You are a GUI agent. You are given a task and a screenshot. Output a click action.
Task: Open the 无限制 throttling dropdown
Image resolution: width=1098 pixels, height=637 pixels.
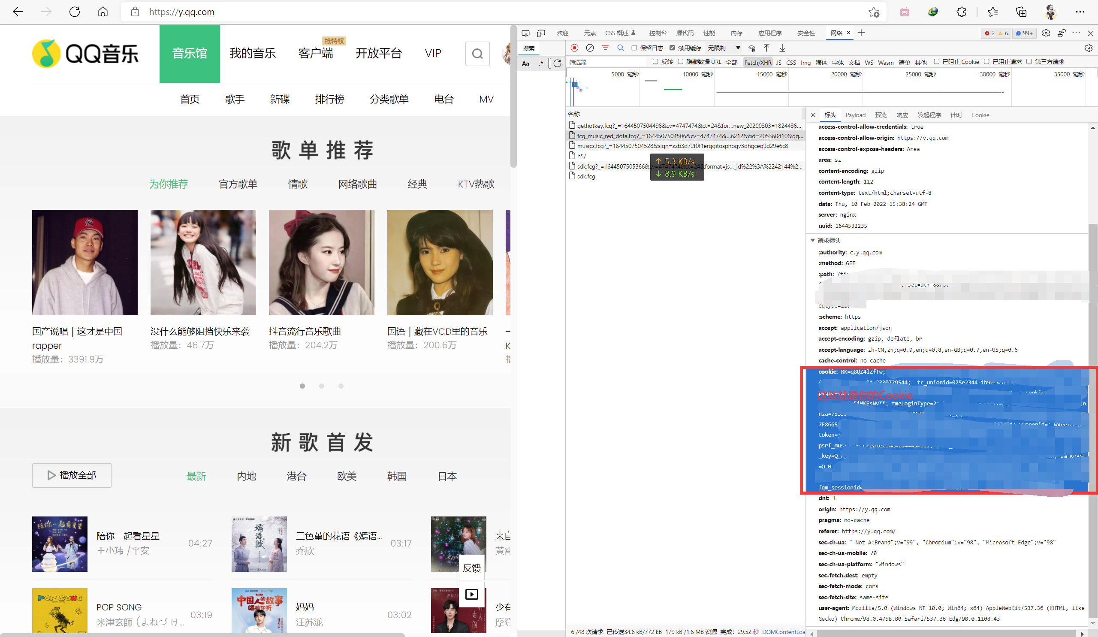click(724, 48)
